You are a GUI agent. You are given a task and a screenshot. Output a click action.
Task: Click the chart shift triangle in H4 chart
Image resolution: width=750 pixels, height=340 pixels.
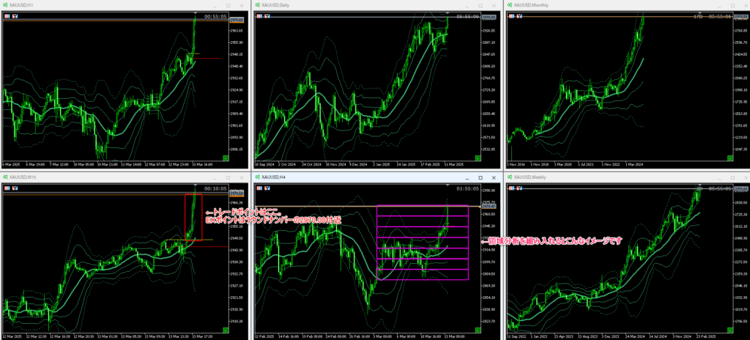[446, 185]
